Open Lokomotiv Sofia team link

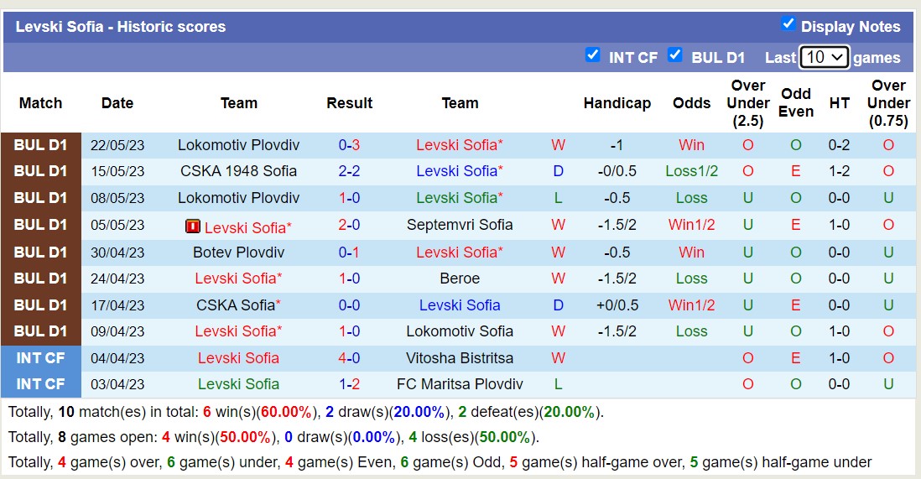[x=460, y=331]
